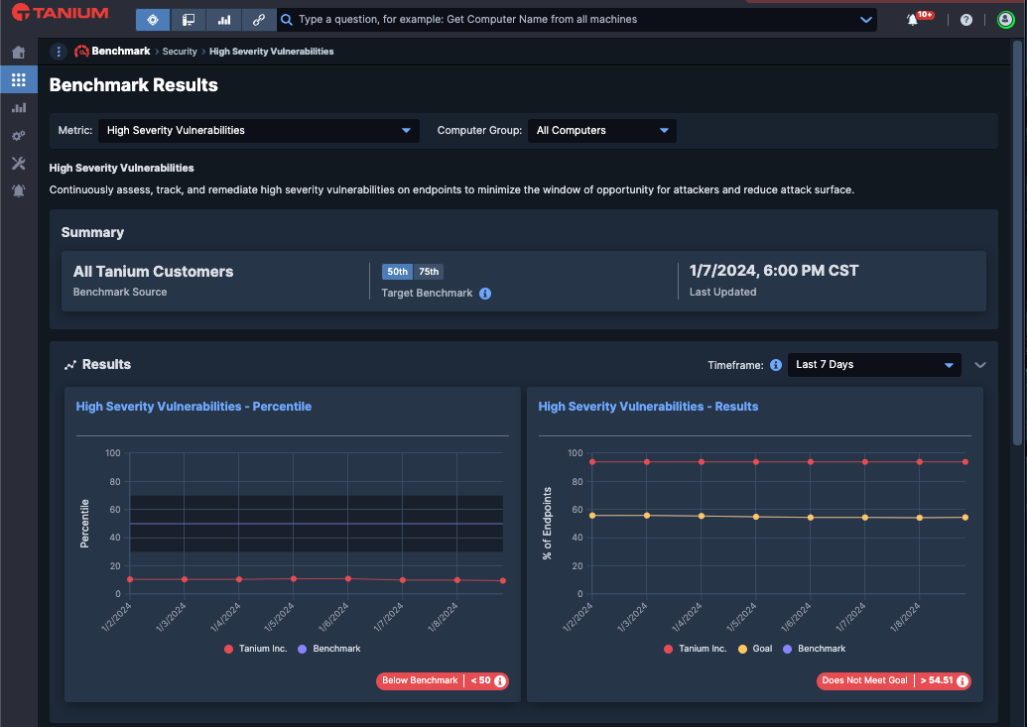The image size is (1027, 727).
Task: Click the All Tanium Customers benchmark source
Action: click(x=153, y=271)
